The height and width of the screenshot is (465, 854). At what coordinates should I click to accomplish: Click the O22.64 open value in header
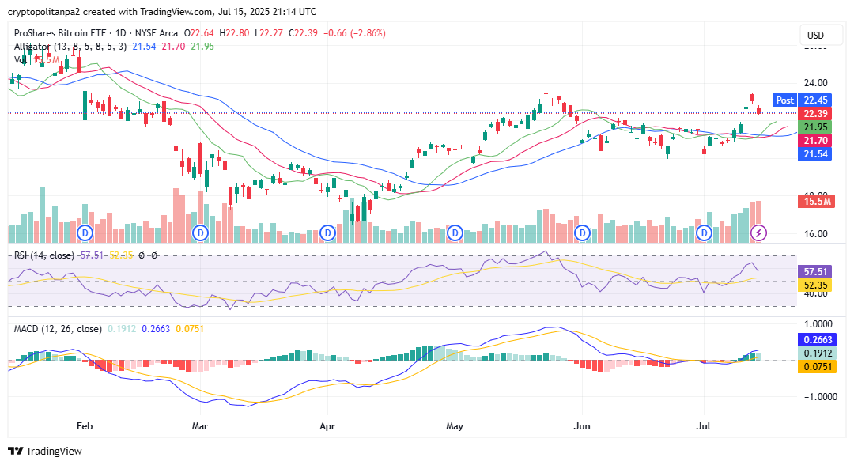pos(198,33)
